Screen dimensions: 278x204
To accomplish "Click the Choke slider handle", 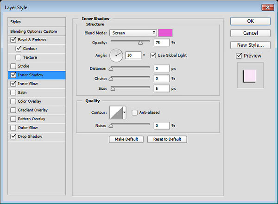I will click(111, 79).
